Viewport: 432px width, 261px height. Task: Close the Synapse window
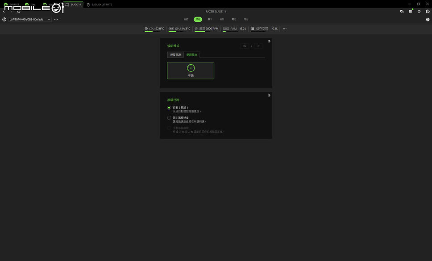(x=428, y=4)
